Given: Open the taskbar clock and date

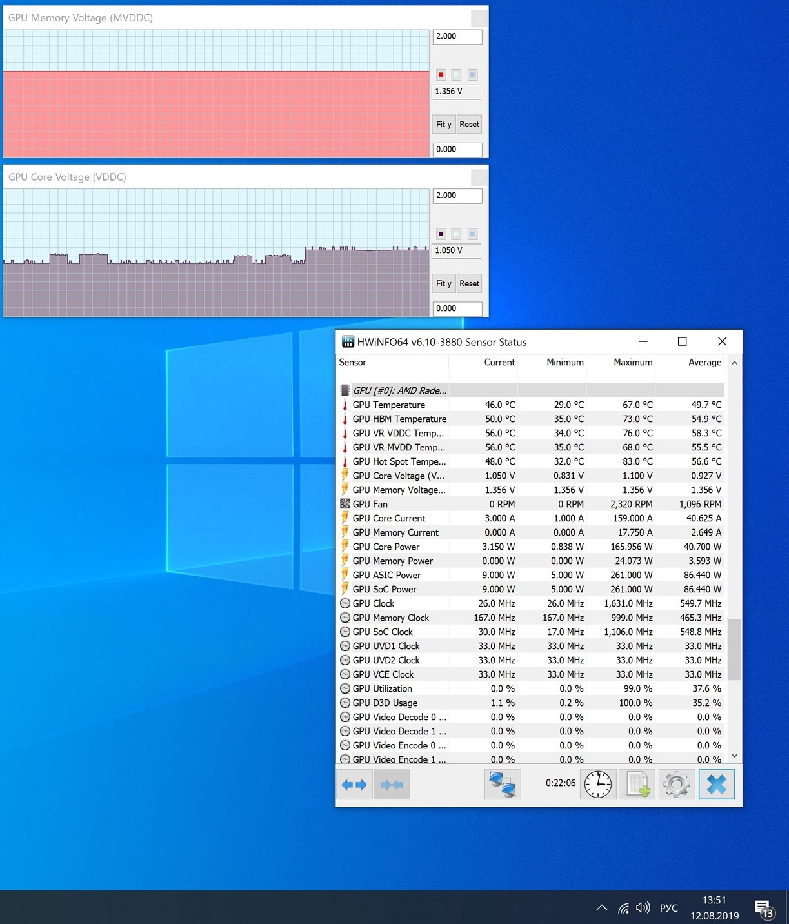Looking at the screenshot, I should 714,908.
